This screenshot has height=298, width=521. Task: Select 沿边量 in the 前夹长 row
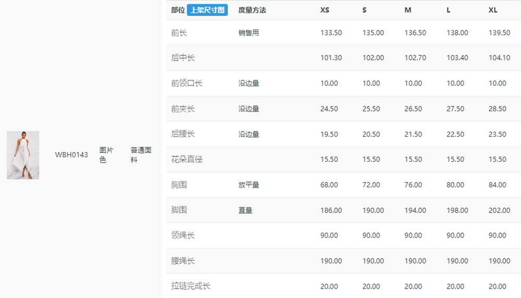(x=249, y=109)
